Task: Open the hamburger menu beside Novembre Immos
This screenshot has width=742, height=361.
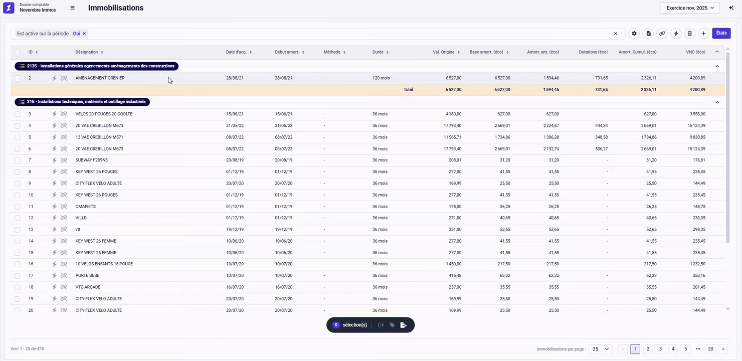Action: [x=73, y=8]
